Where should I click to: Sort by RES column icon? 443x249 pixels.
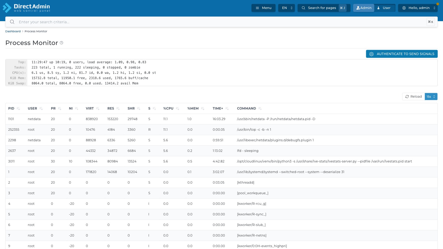click(118, 108)
